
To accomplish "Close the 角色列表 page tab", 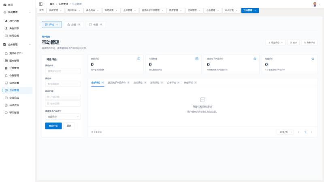I will 98,11.
